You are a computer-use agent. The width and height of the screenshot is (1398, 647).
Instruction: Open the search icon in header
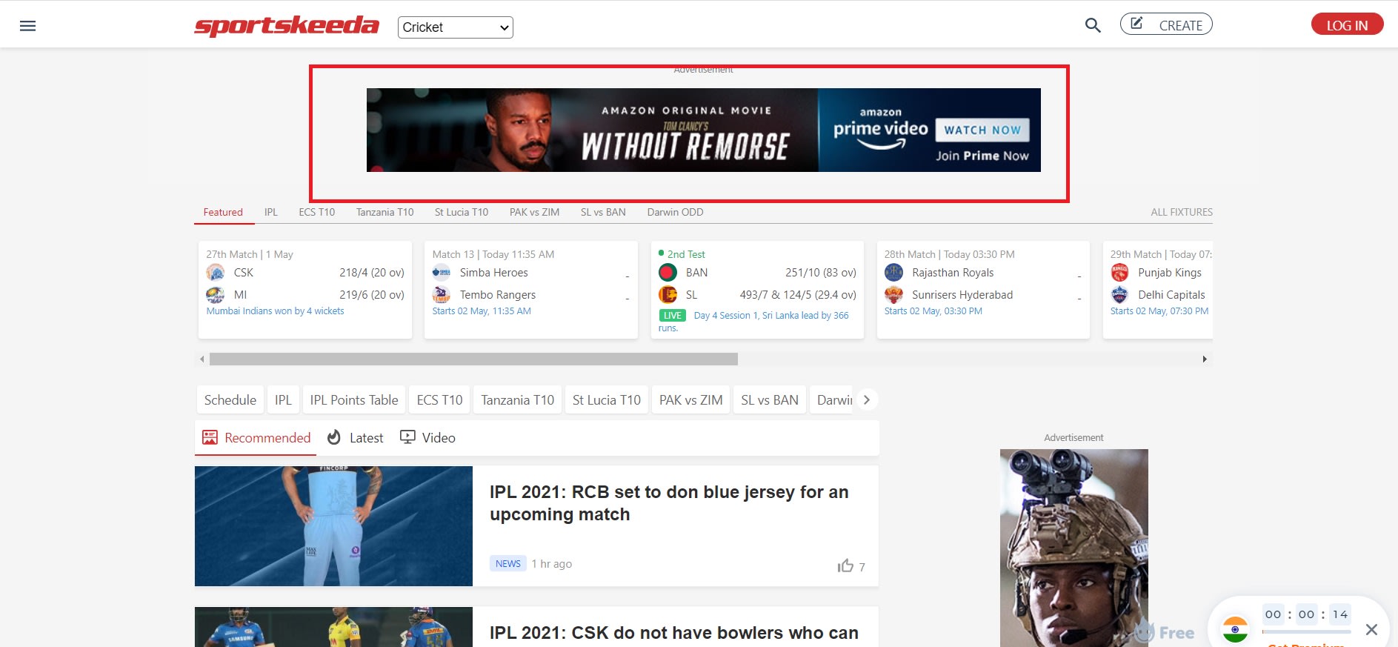click(1093, 25)
